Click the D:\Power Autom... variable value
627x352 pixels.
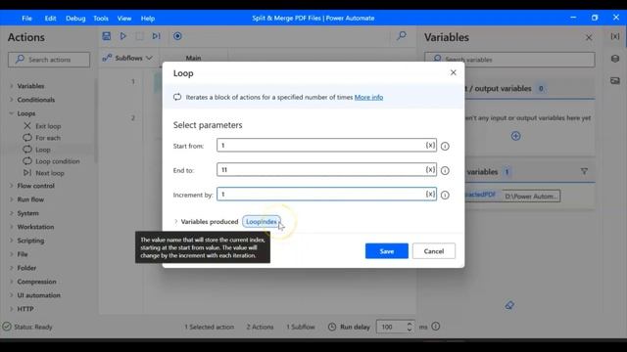pyautogui.click(x=531, y=197)
